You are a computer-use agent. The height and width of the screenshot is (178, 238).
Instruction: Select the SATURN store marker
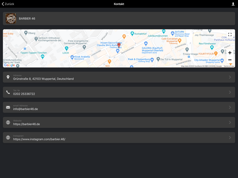coord(172,33)
